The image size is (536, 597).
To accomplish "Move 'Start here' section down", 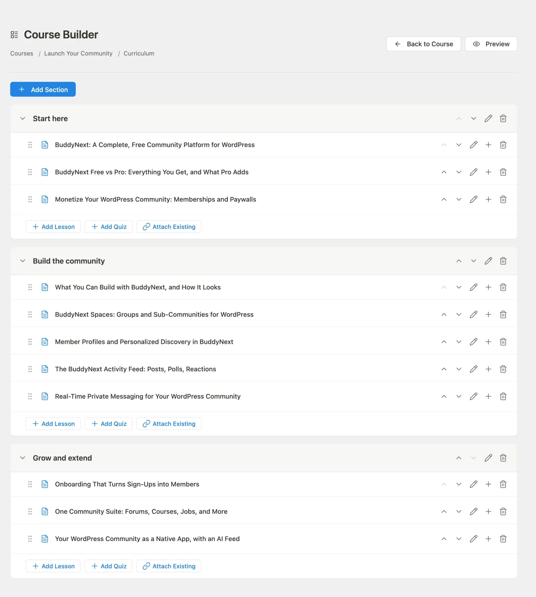I will coord(473,119).
